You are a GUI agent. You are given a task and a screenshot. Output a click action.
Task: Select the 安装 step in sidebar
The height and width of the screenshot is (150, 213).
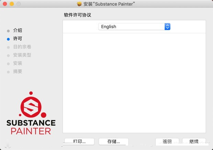tap(18, 63)
